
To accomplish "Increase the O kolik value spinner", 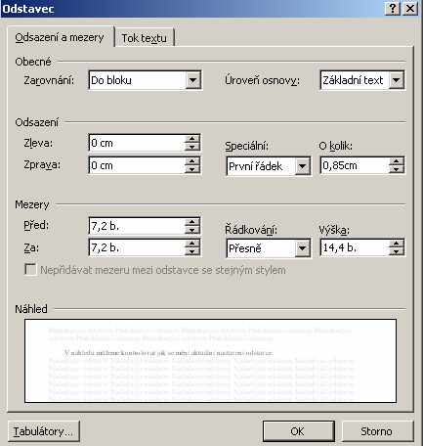I will click(397, 161).
